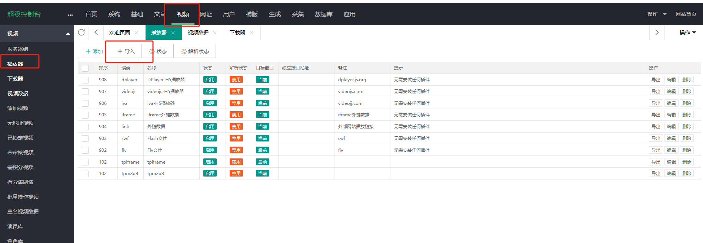Open 演员库 in sidebar
The height and width of the screenshot is (243, 703).
(x=15, y=226)
